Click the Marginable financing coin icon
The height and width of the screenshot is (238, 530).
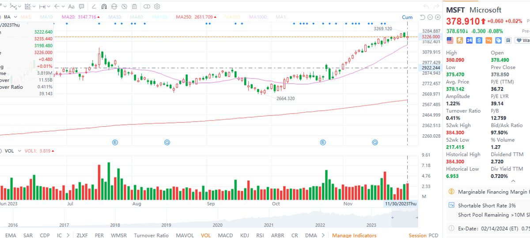(x=451, y=192)
